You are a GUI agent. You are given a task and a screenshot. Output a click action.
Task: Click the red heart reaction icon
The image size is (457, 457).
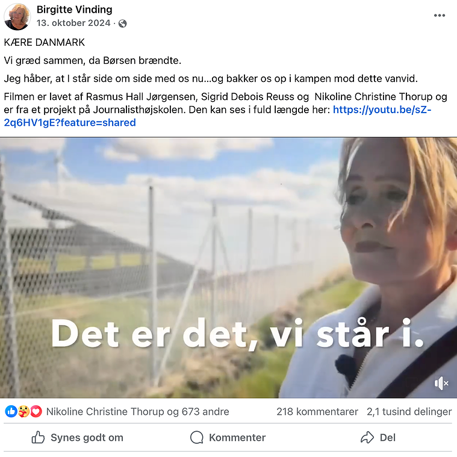36,411
